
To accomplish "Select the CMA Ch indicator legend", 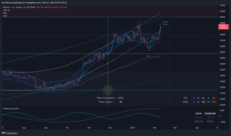I will [x=7, y=10].
